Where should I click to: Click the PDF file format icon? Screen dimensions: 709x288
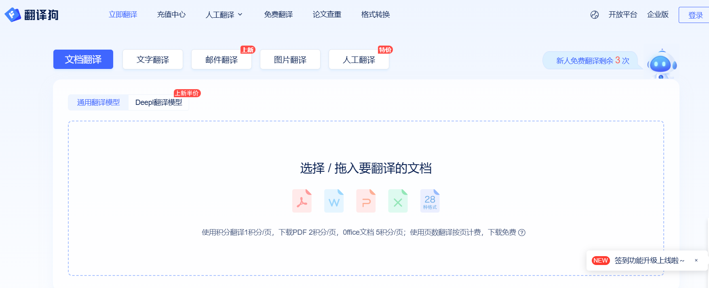(302, 201)
